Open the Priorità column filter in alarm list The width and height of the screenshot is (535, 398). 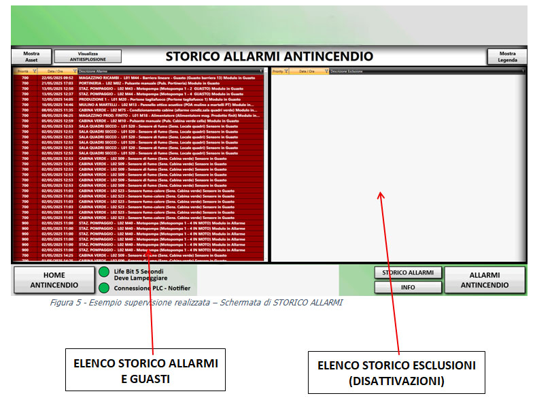coord(35,71)
